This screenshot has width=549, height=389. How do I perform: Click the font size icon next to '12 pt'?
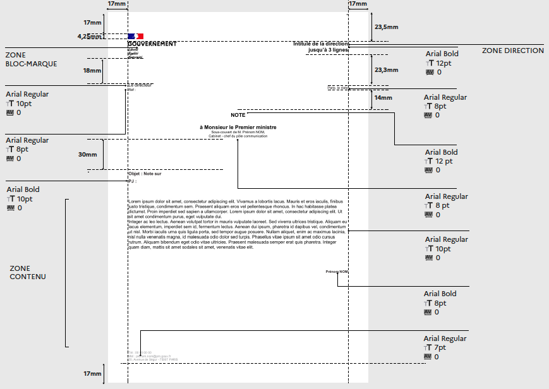pos(428,162)
